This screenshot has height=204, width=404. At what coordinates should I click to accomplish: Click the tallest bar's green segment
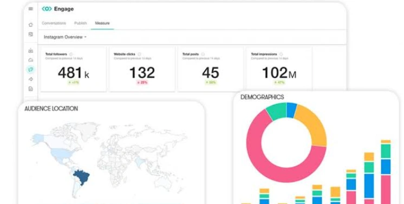pyautogui.click(x=386, y=151)
